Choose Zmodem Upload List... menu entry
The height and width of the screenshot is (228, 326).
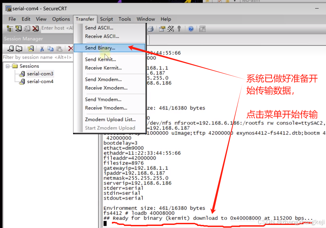[x=109, y=119]
